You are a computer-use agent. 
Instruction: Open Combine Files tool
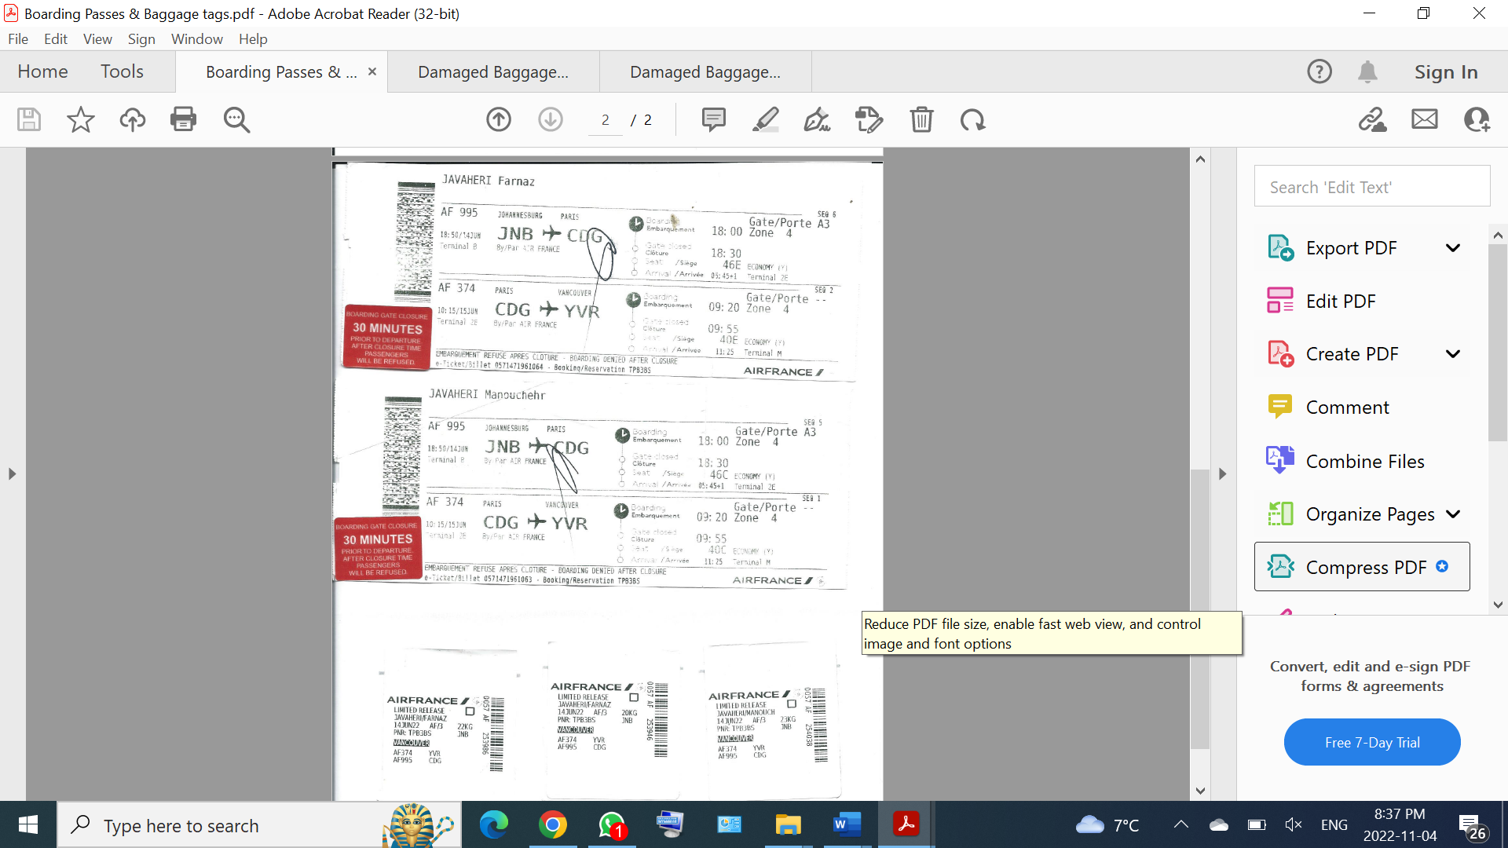1364,461
